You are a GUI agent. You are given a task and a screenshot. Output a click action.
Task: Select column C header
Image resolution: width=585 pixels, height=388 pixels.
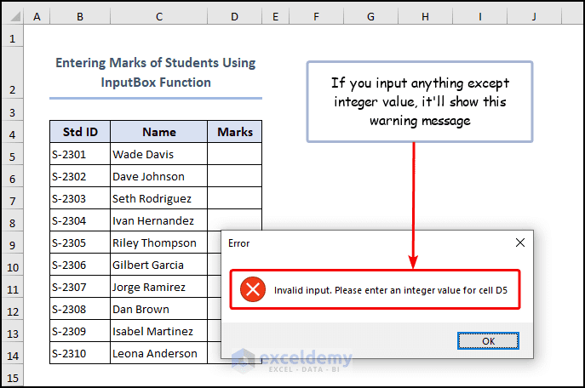click(159, 16)
